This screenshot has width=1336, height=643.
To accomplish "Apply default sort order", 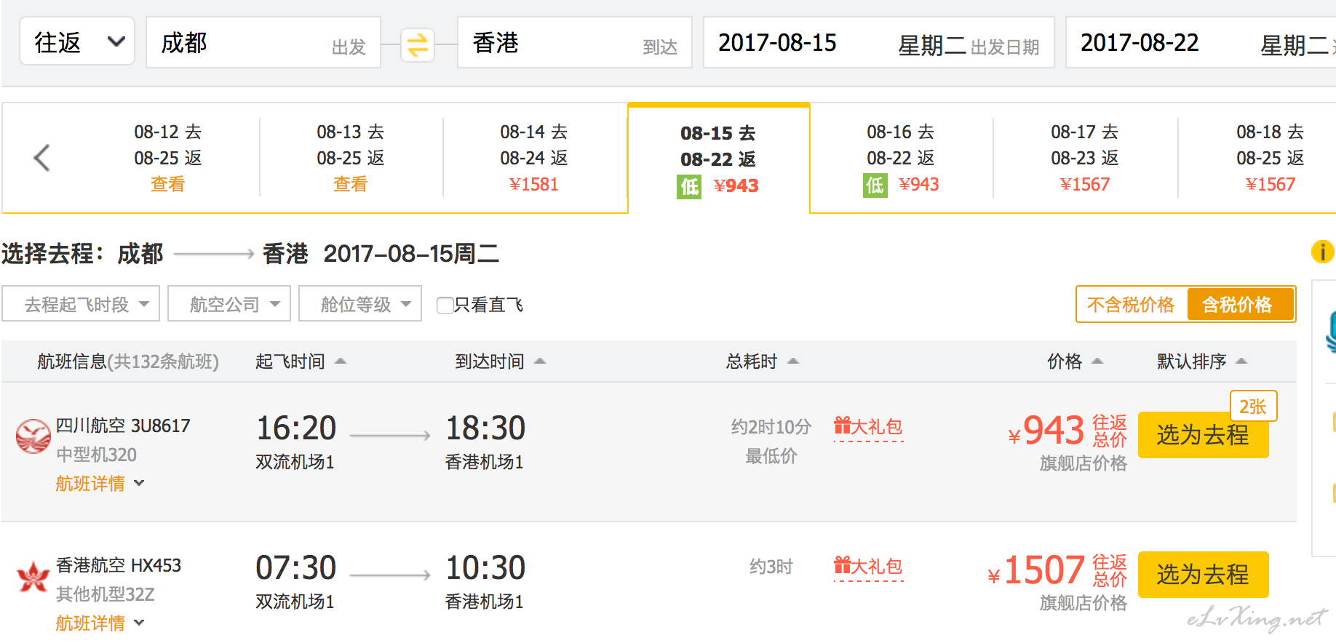I will [1202, 362].
